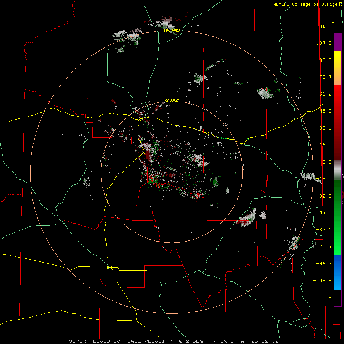This screenshot has width=344, height=344.
Task: Click the -63.1 legend value
Action: pos(324,230)
